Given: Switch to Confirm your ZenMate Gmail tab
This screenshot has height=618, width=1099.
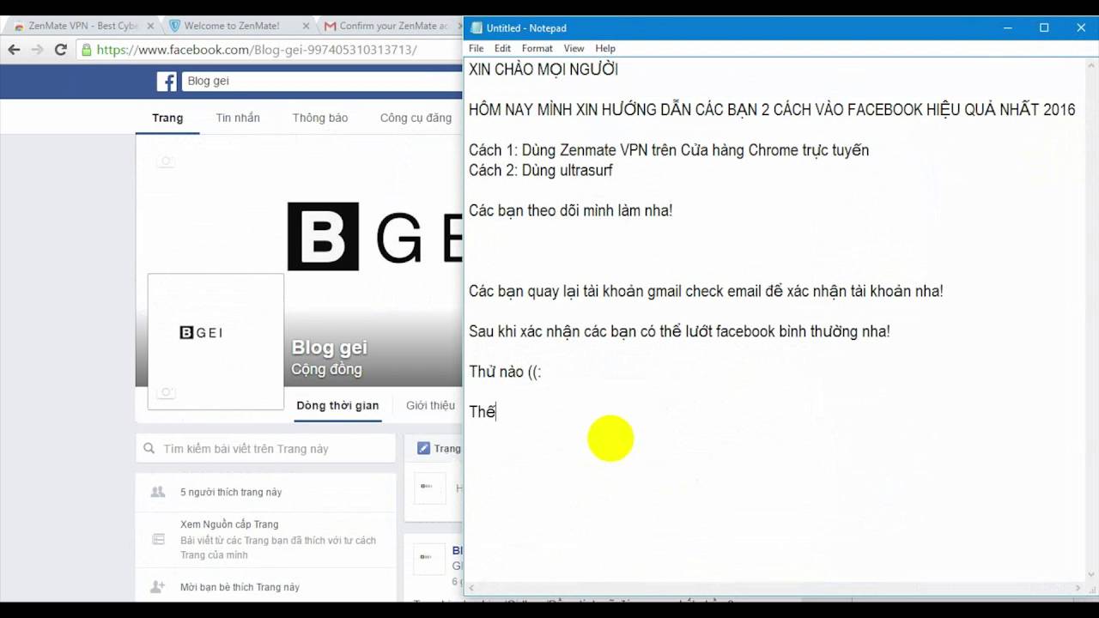Looking at the screenshot, I should click(x=388, y=26).
